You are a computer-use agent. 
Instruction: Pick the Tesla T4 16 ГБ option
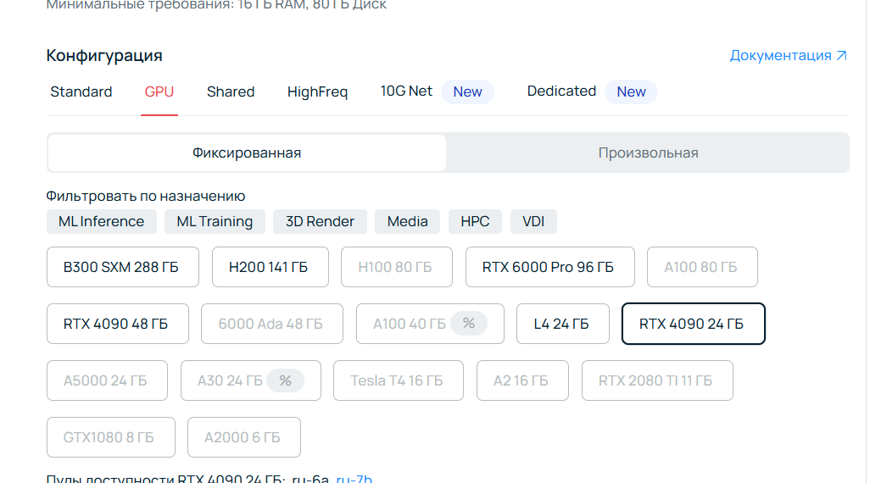(399, 380)
